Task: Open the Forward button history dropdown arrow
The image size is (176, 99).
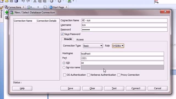Action: coord(63,1)
